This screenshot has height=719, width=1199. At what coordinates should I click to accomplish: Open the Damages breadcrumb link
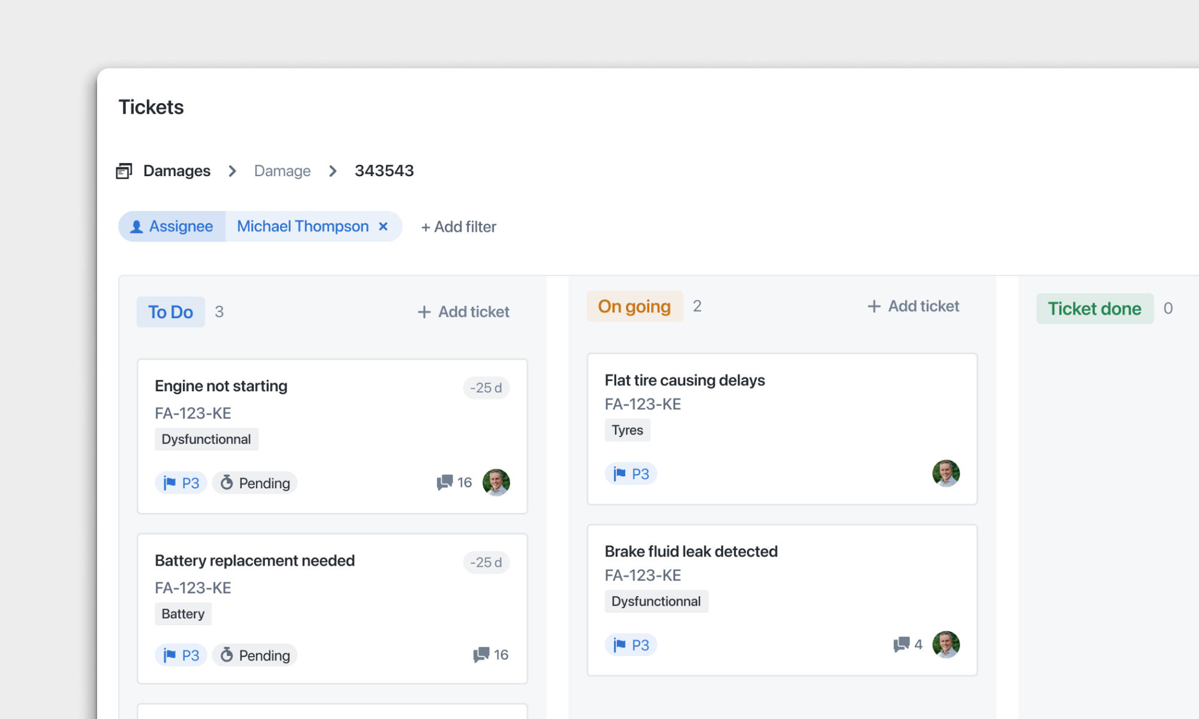pos(177,171)
